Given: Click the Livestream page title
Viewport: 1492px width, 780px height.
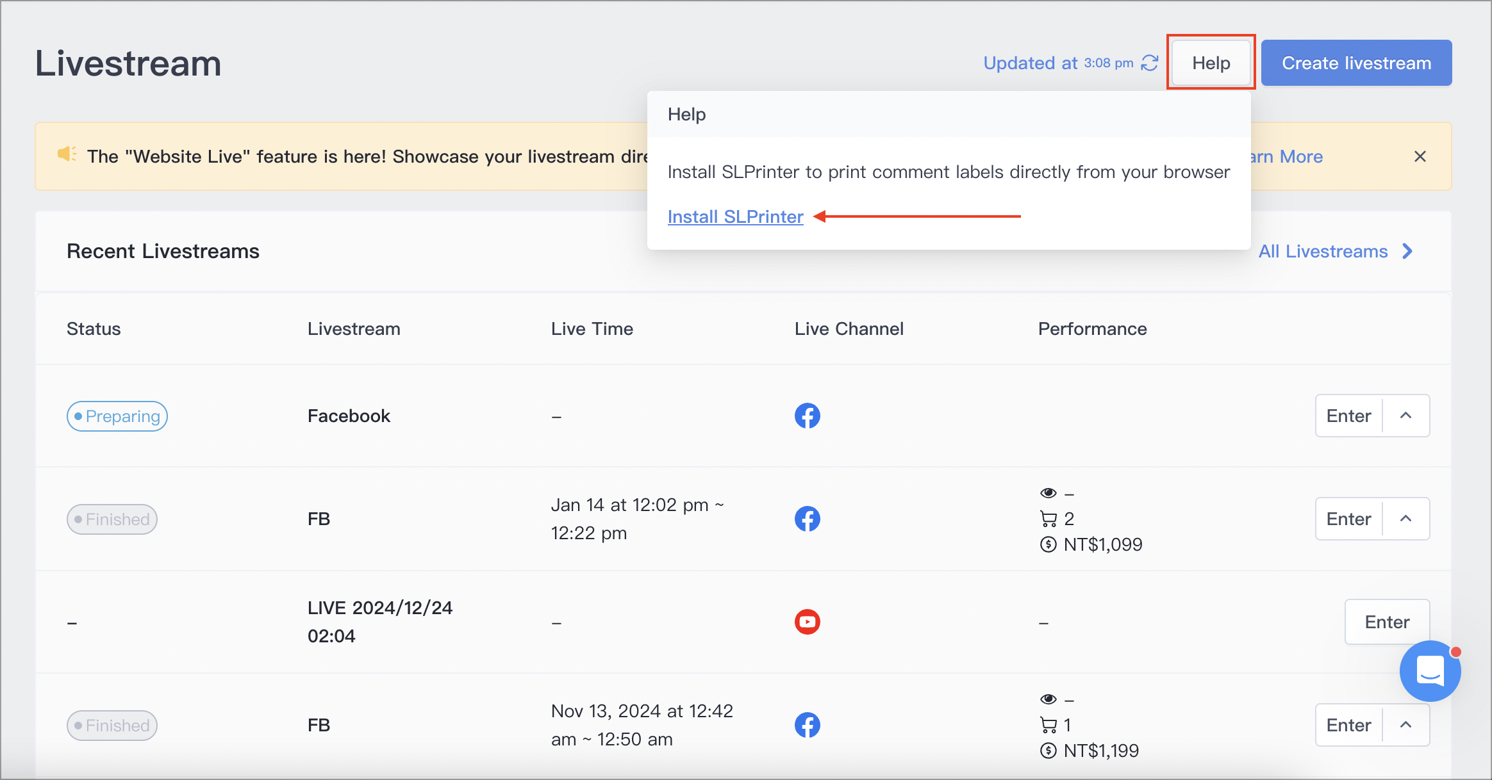Looking at the screenshot, I should click(x=128, y=63).
